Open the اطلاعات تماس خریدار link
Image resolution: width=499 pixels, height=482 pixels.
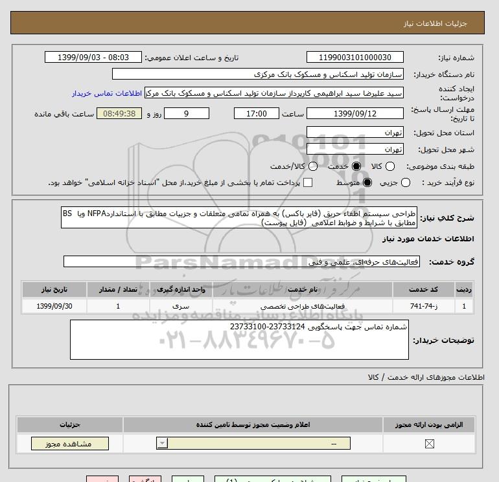(107, 93)
